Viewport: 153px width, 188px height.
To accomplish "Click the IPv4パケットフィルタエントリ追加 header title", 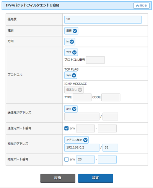I will click(33, 5).
